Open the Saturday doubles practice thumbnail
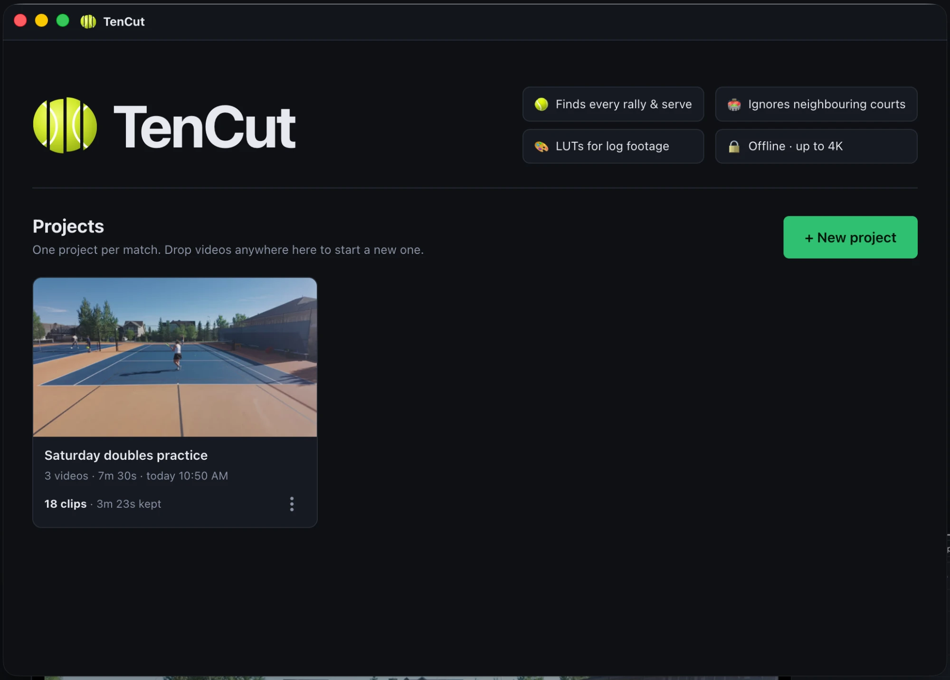The height and width of the screenshot is (680, 950). tap(175, 357)
